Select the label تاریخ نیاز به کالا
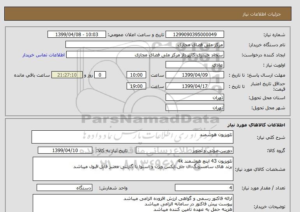 (112, 151)
